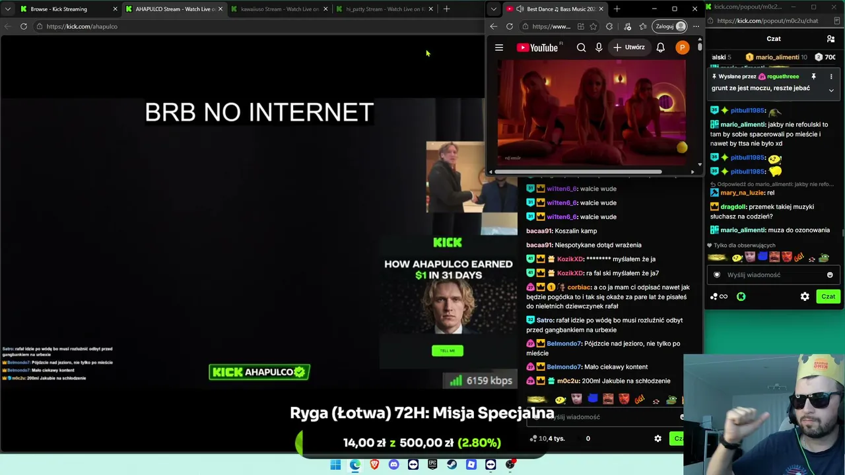Switch to kawaiiuso Stream tab
Viewport: 845px width, 475px height.
click(279, 9)
